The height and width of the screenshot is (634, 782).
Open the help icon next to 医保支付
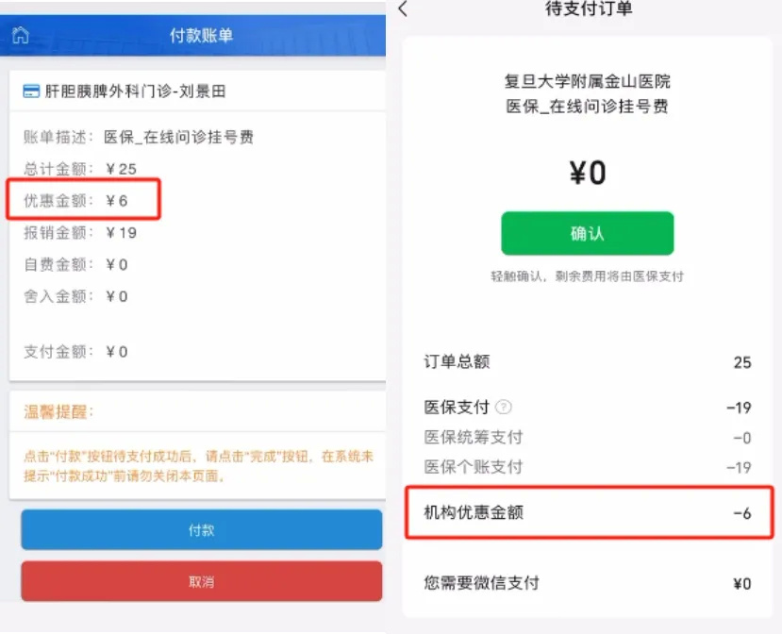point(505,408)
